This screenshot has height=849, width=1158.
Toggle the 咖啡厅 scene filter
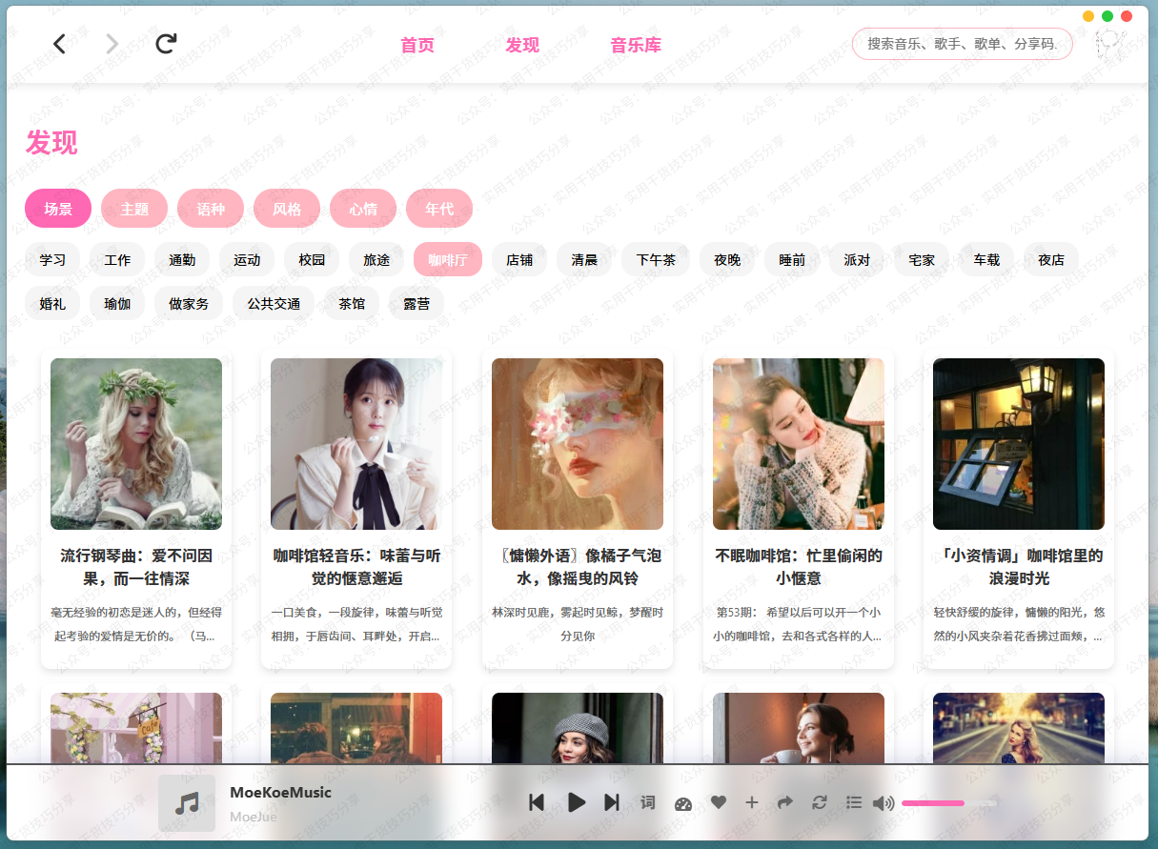click(447, 258)
